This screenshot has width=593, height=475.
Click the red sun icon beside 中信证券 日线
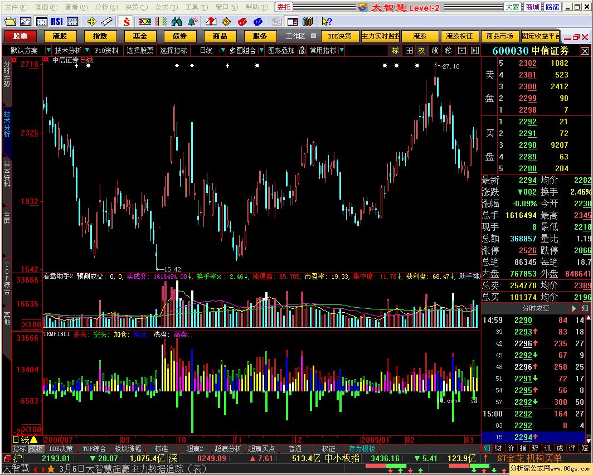46,60
